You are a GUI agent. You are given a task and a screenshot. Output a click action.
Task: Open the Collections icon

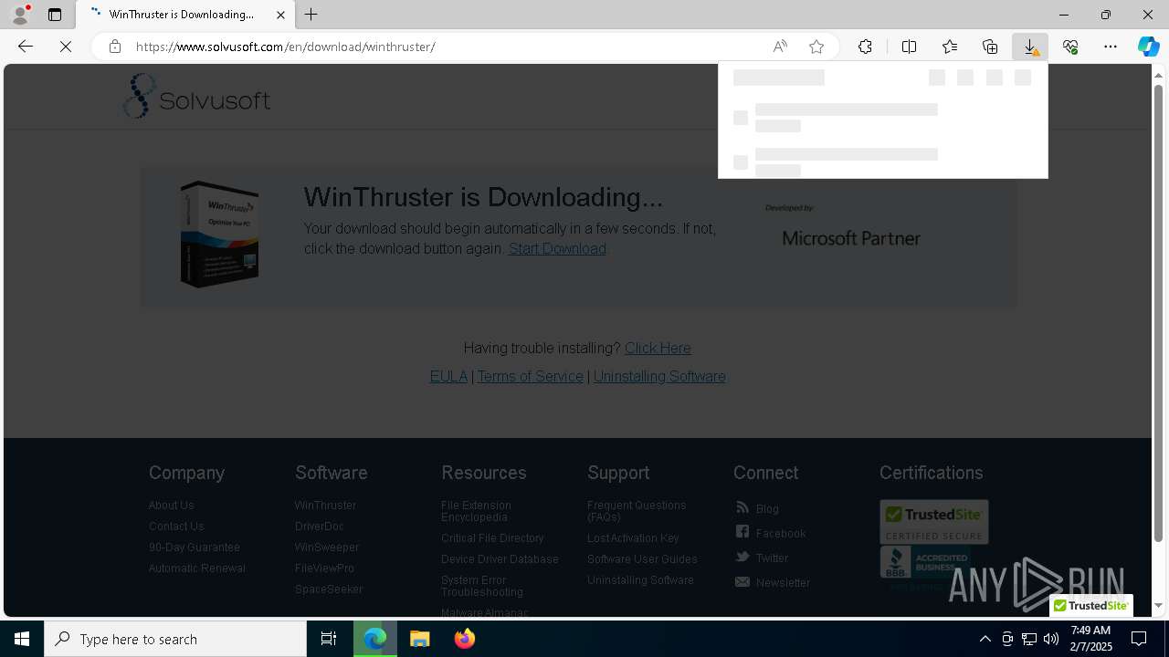coord(990,47)
